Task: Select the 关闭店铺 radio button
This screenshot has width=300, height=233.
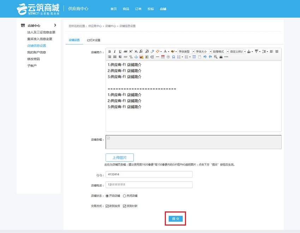Action: pyautogui.click(x=125, y=196)
